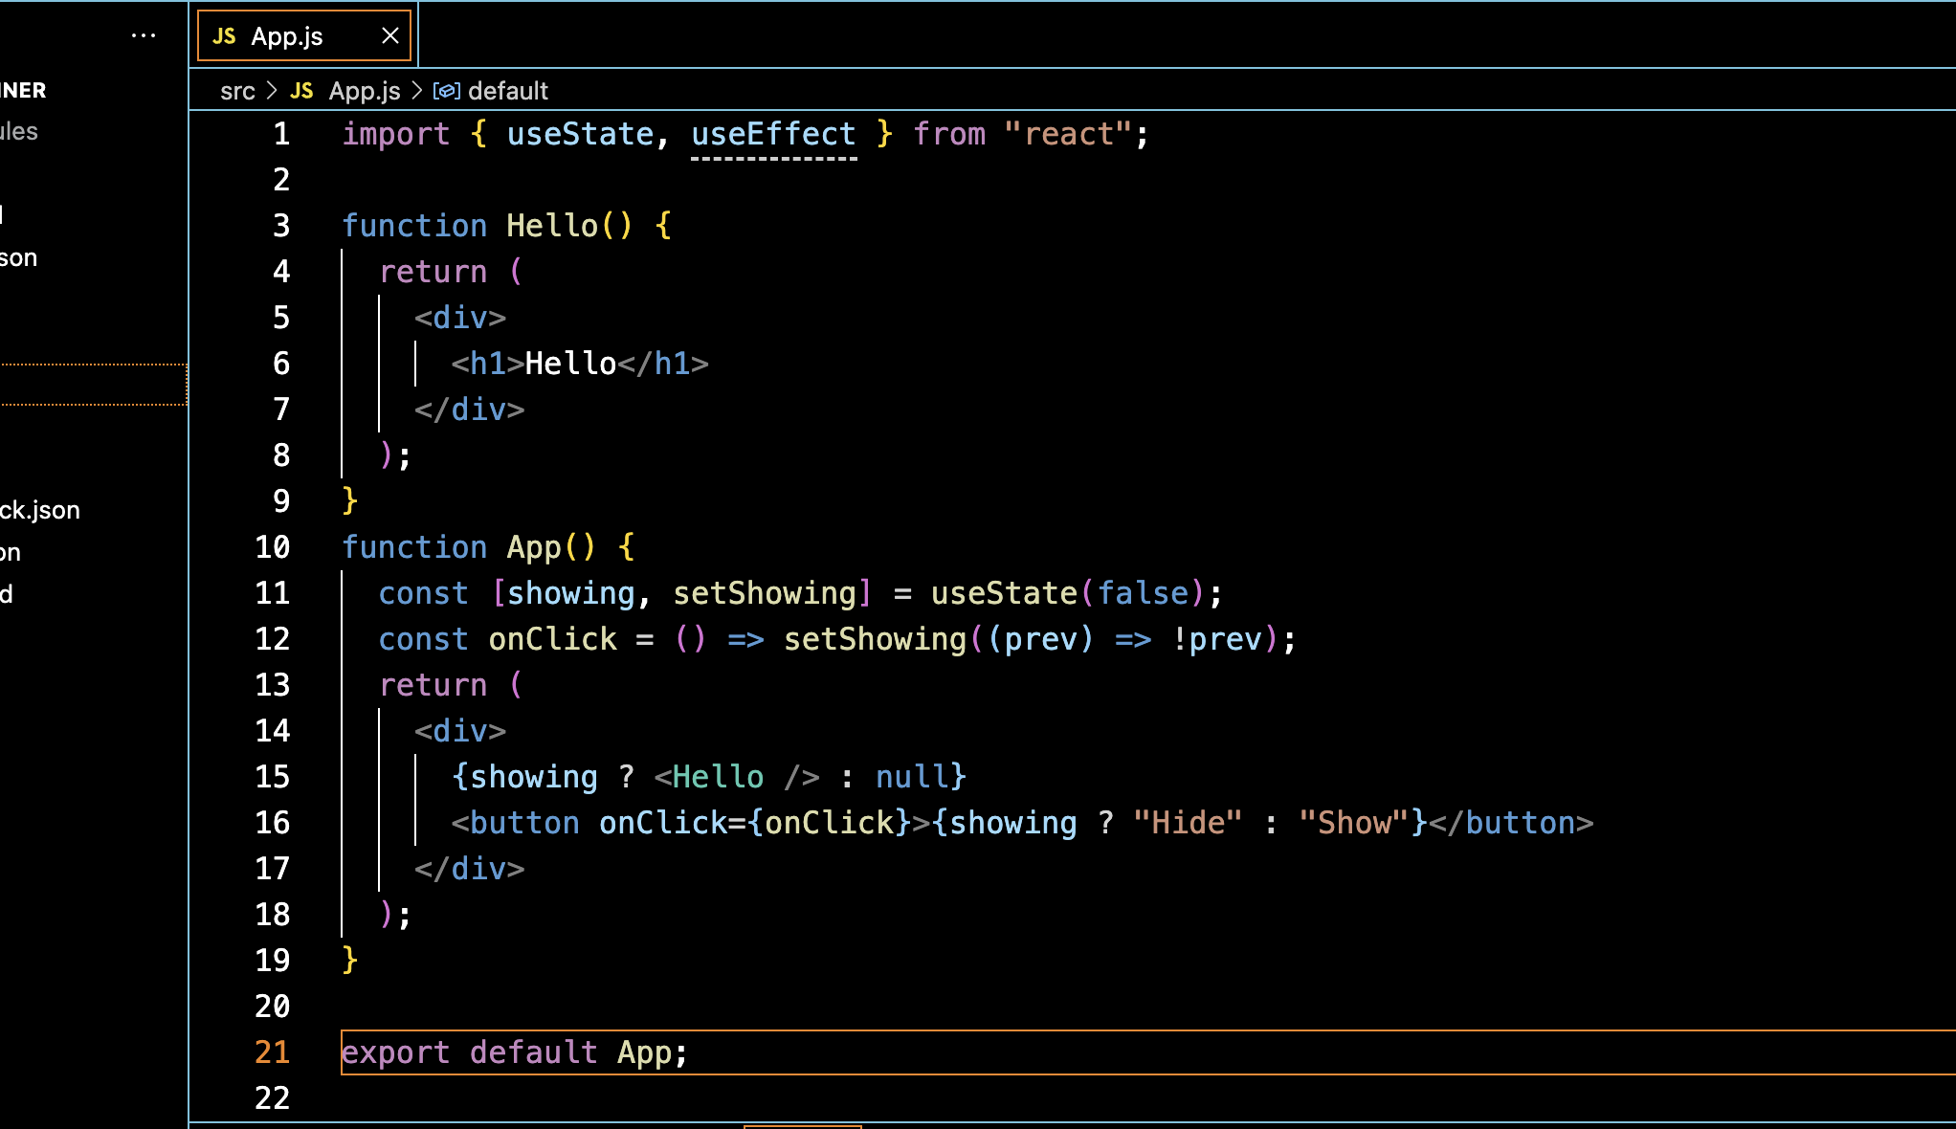
Task: Select the App.js tab label
Action: (x=287, y=36)
